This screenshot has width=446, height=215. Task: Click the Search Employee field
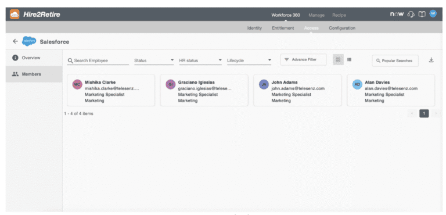pos(98,60)
